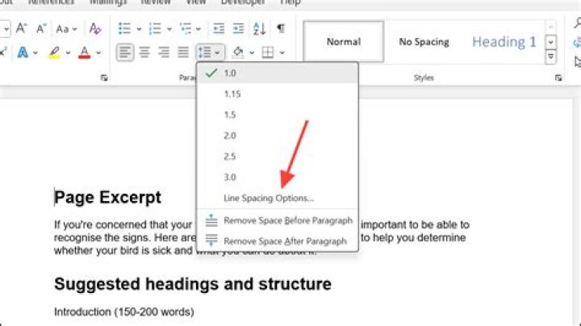Click the Shading paint bucket icon
Screen dimensions: 581x326
point(237,53)
